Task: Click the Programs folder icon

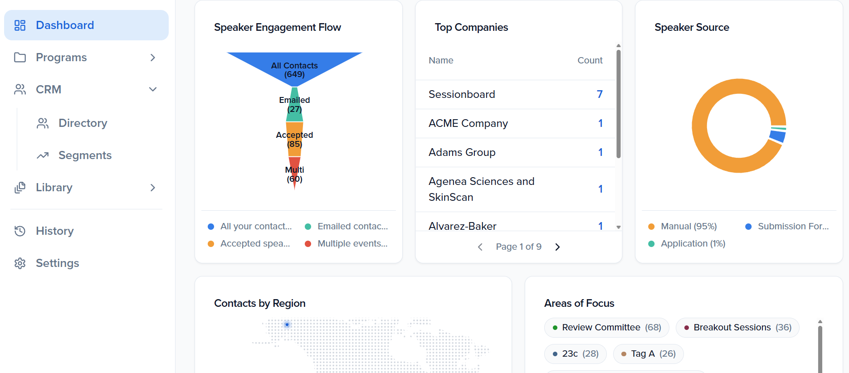Action: [20, 58]
